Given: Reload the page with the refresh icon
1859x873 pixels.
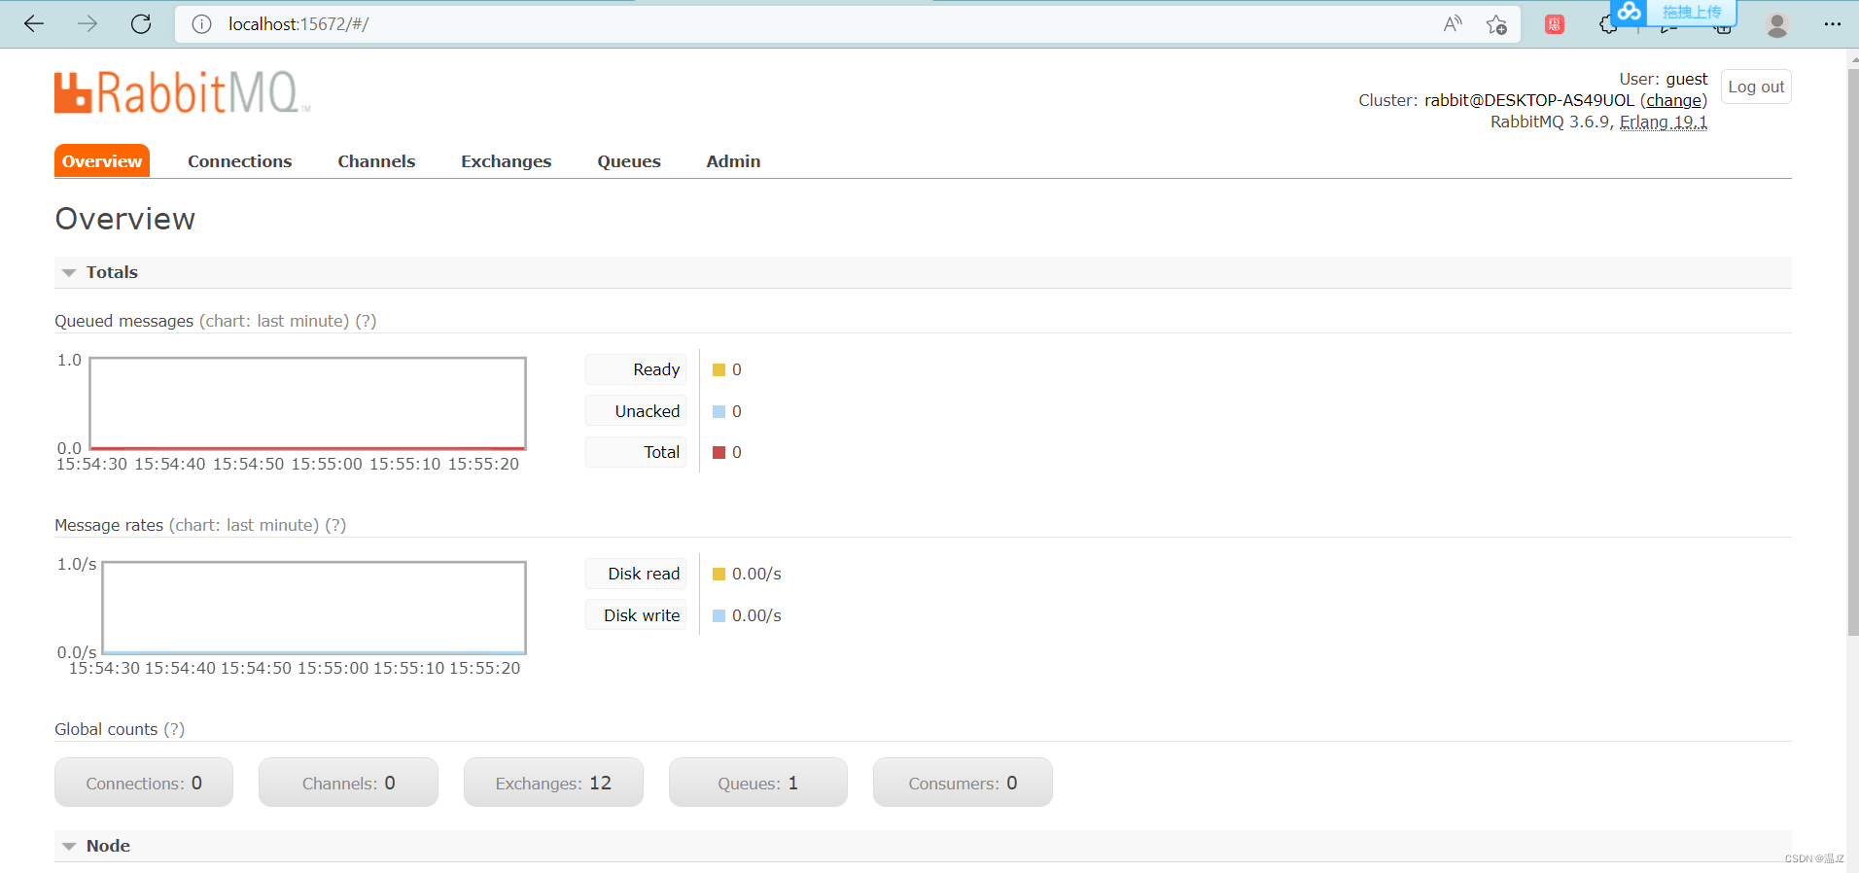Looking at the screenshot, I should [x=141, y=24].
